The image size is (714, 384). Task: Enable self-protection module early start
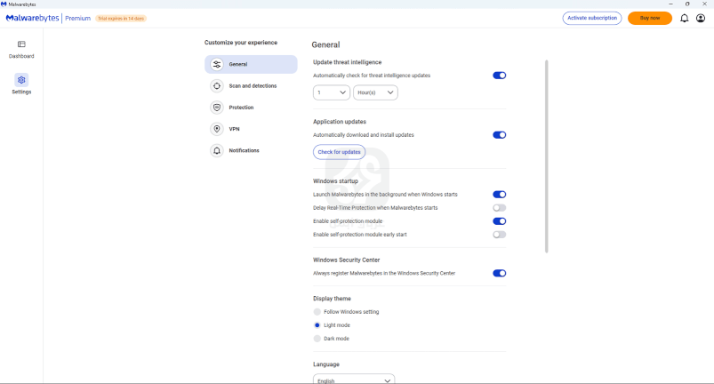coord(499,235)
